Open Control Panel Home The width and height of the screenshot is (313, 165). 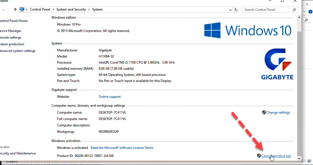(x=13, y=21)
